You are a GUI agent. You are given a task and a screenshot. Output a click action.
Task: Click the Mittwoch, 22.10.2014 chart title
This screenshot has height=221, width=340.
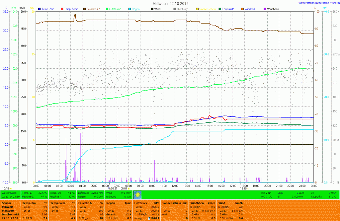coord(170,3)
